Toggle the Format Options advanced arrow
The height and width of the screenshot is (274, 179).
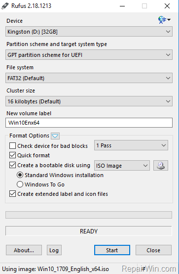55,136
